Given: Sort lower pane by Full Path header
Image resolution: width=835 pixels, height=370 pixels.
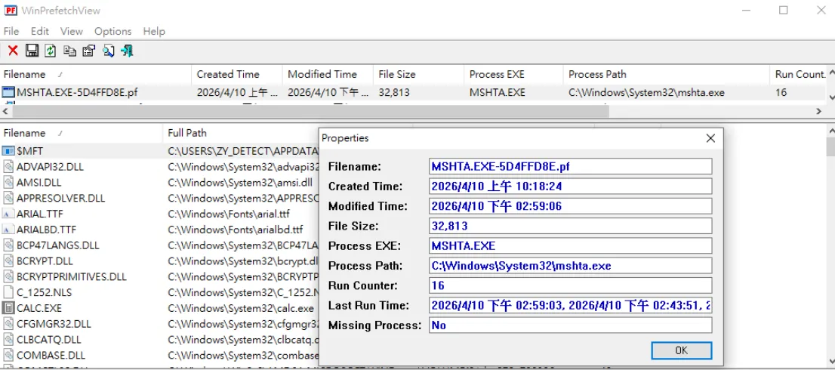Looking at the screenshot, I should click(239, 133).
